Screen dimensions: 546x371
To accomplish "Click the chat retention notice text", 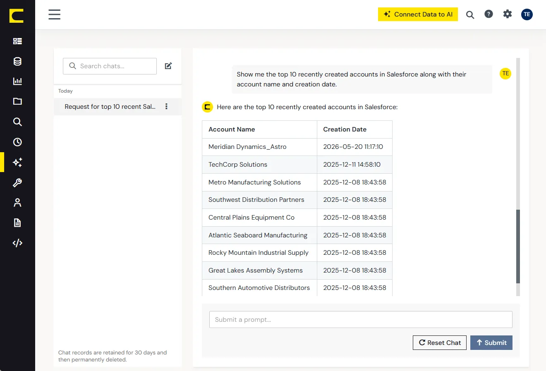I will (113, 356).
